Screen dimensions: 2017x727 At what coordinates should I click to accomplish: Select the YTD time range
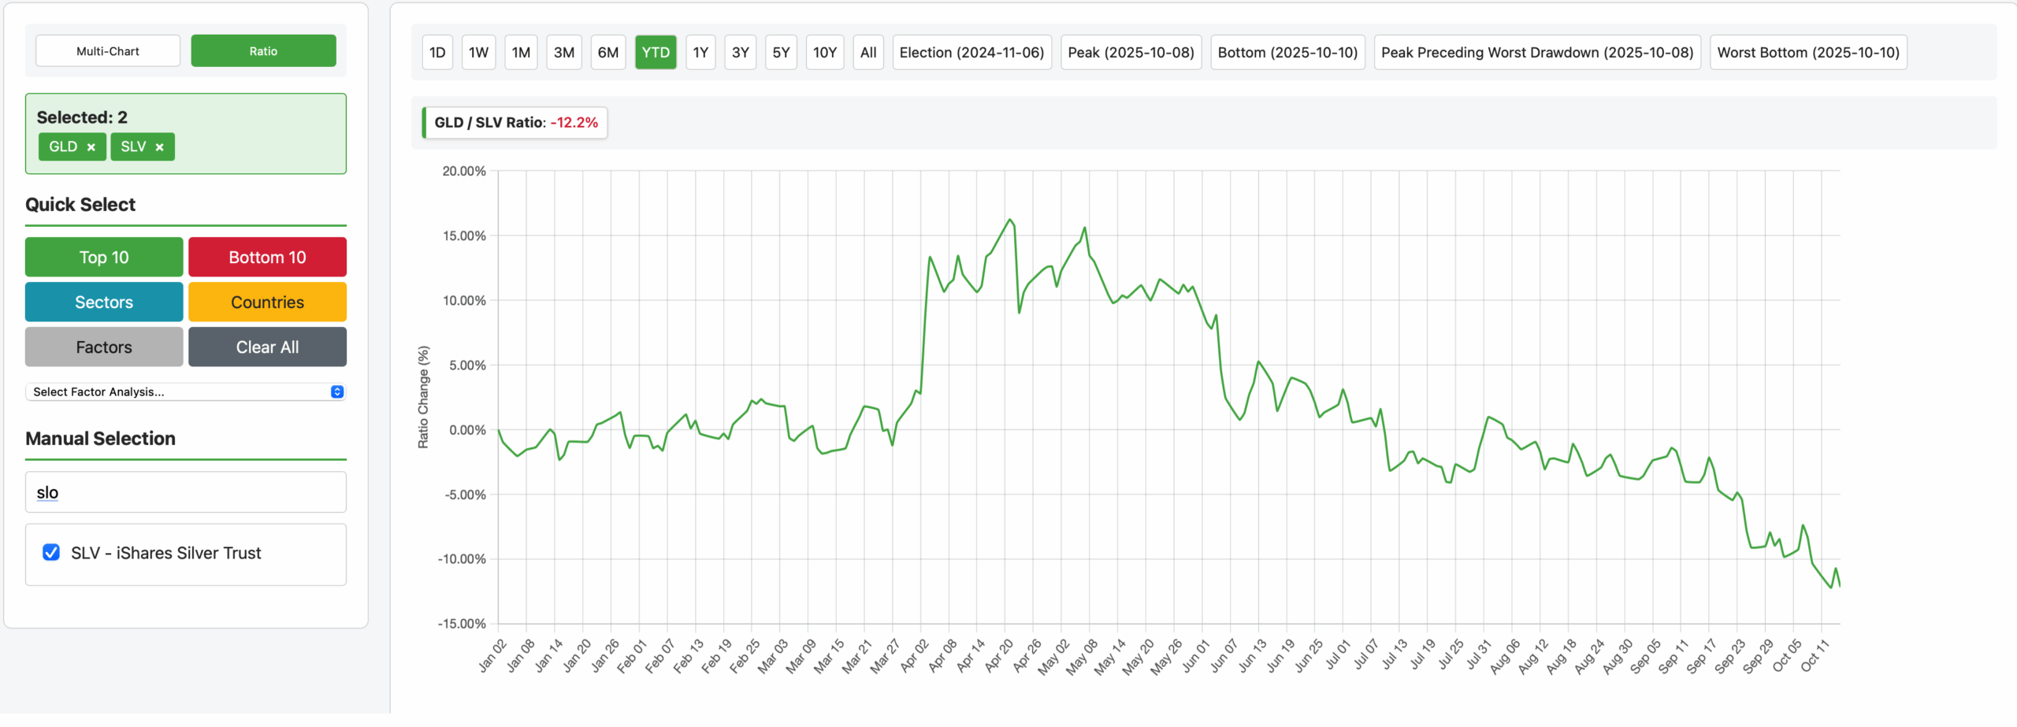[655, 53]
